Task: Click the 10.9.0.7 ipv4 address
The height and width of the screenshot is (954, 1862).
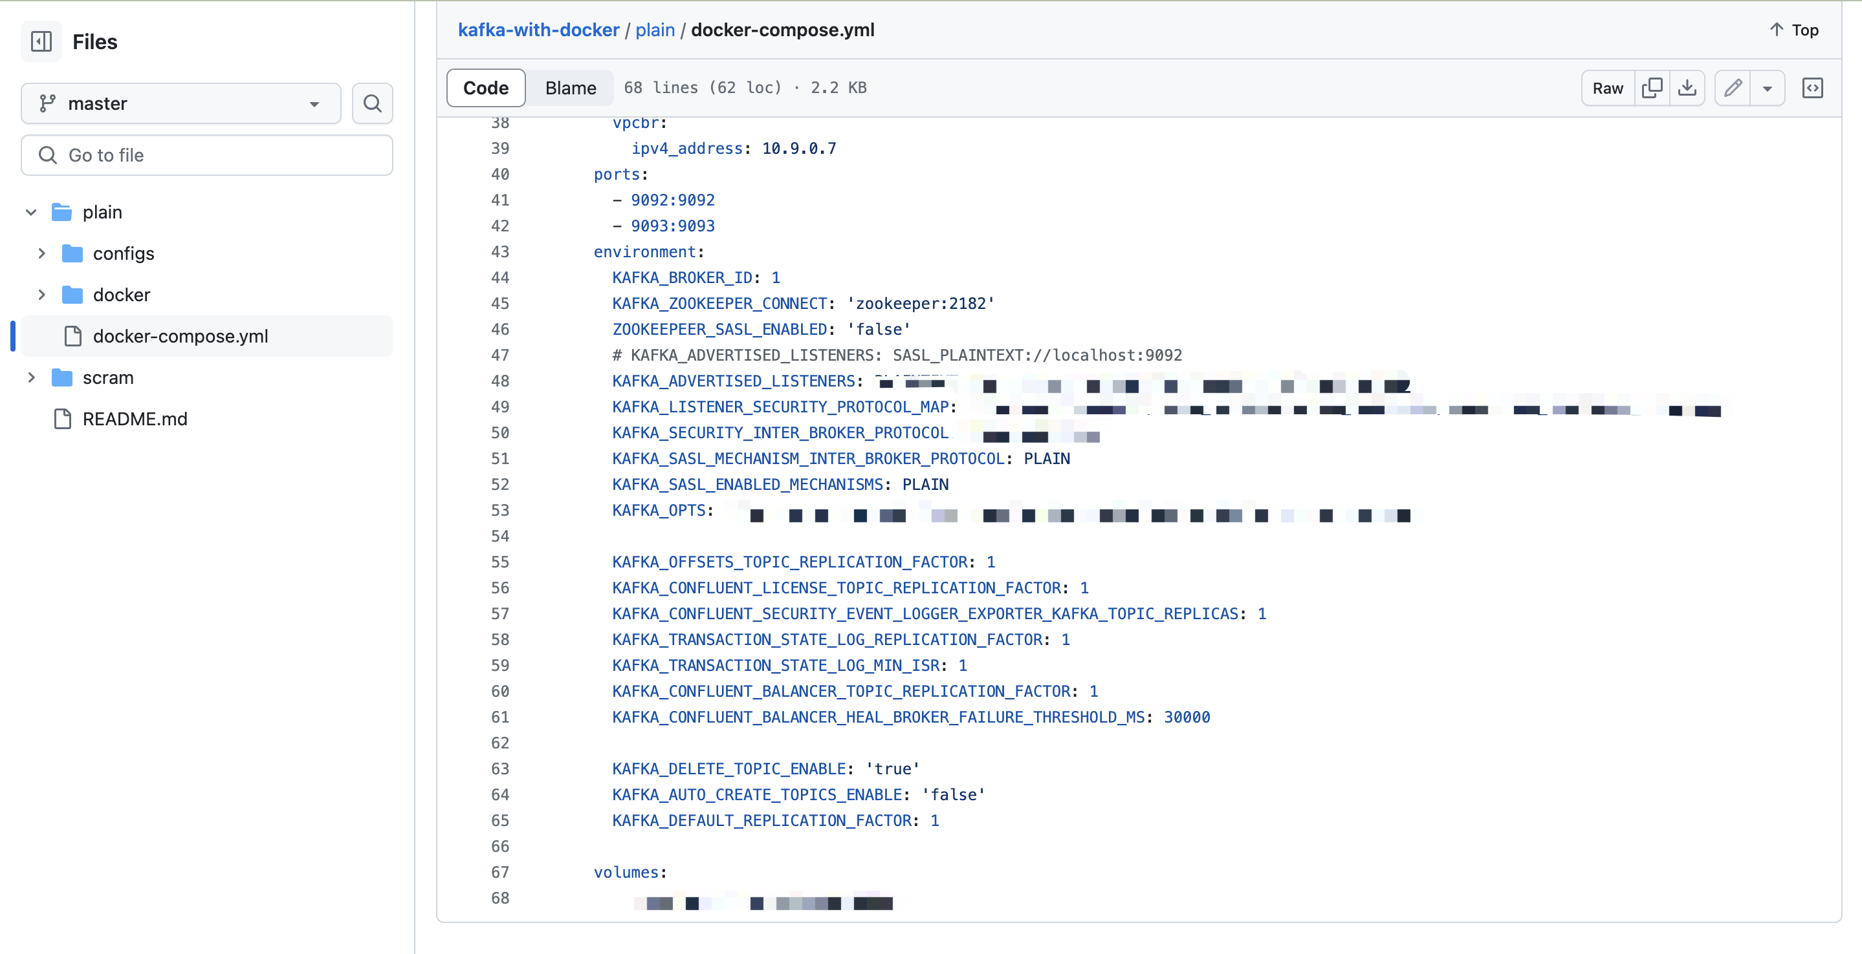Action: (799, 148)
